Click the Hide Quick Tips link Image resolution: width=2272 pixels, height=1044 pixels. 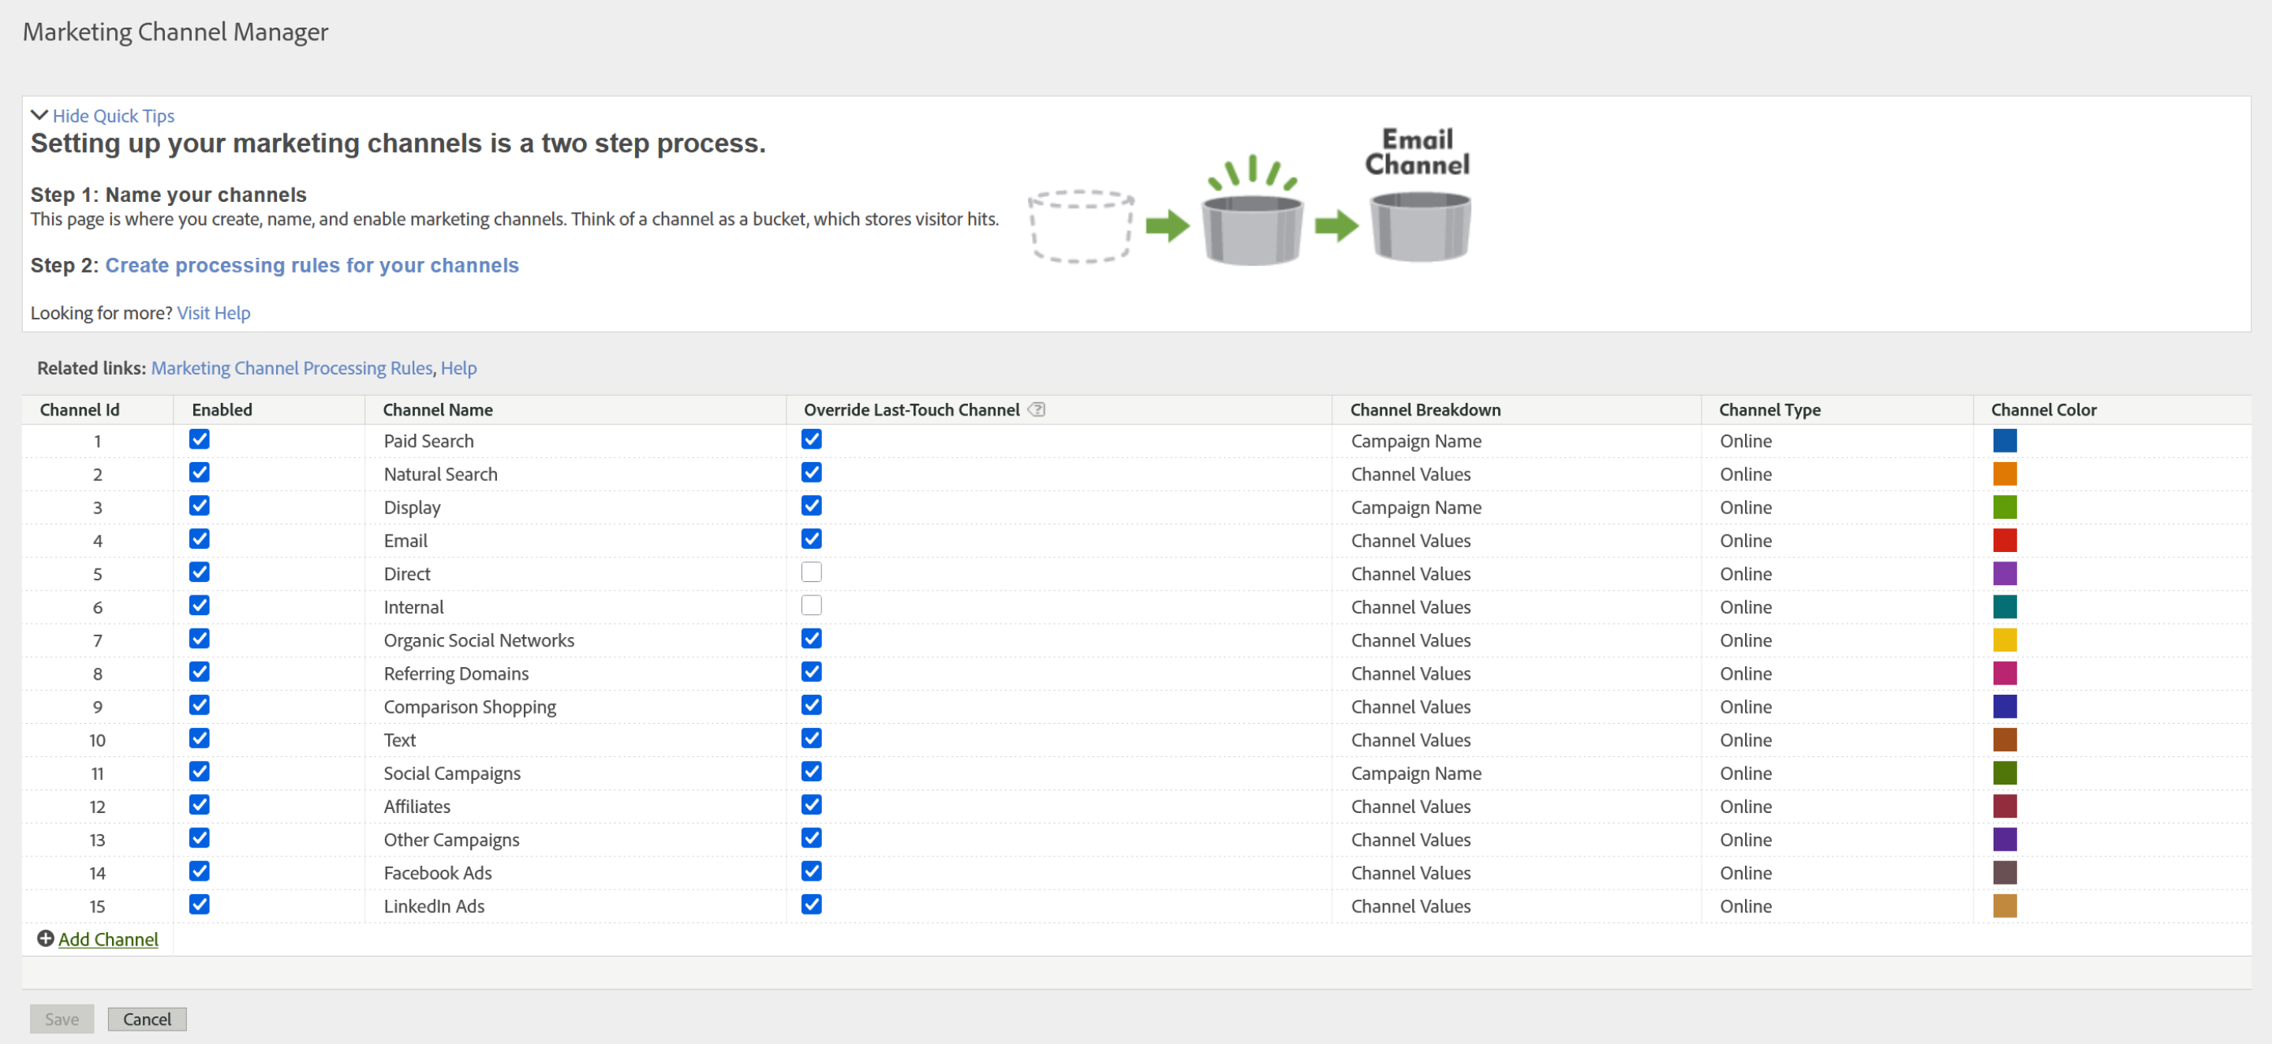tap(113, 115)
